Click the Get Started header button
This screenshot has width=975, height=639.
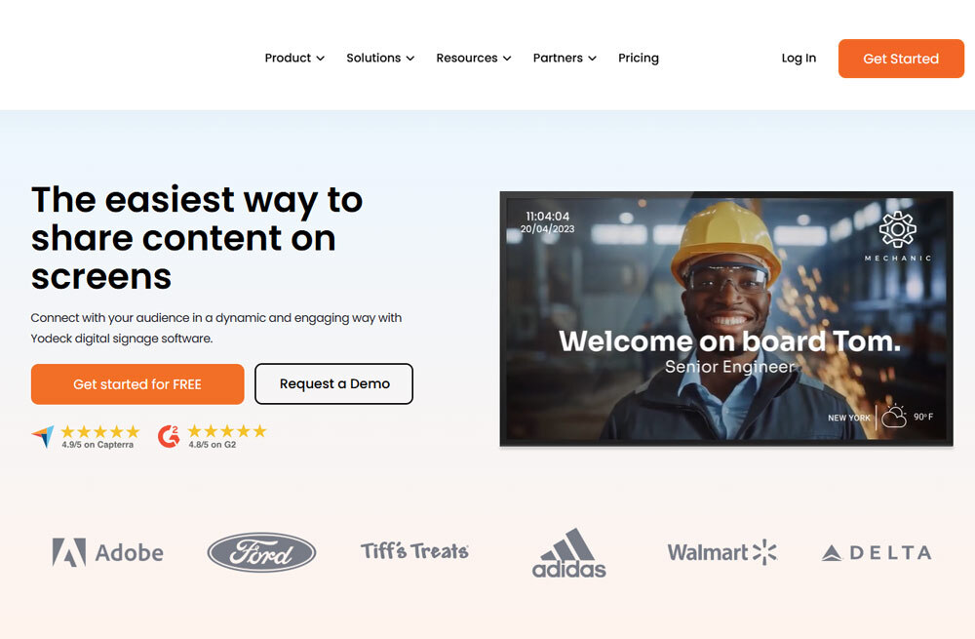click(x=901, y=59)
